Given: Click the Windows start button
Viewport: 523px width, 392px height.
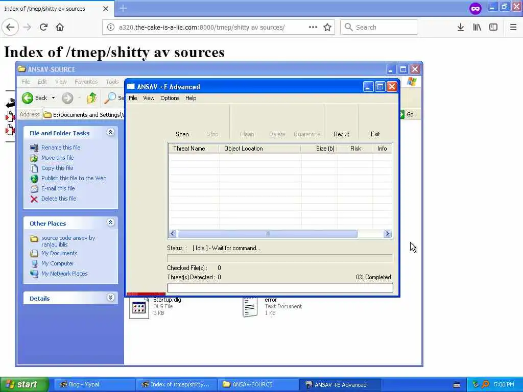Looking at the screenshot, I should coord(25,384).
